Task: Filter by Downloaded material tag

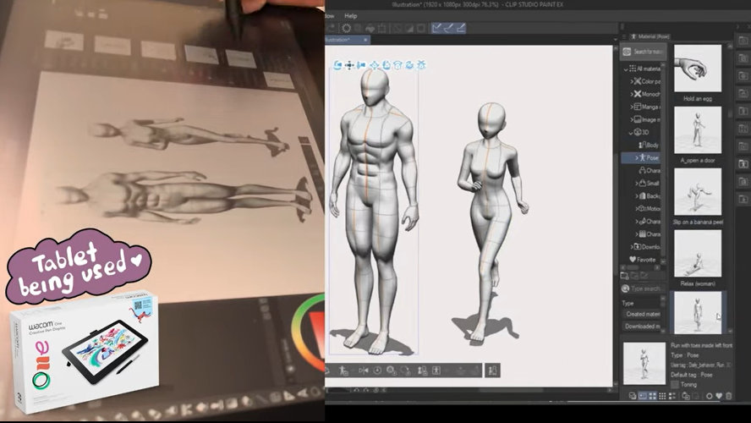Action: (x=642, y=327)
